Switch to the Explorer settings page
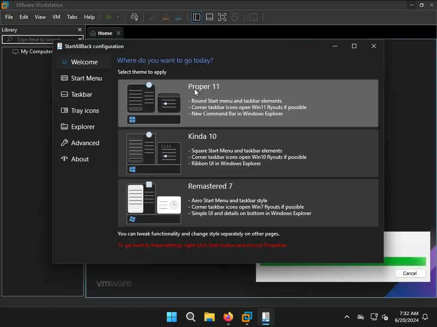 point(84,126)
